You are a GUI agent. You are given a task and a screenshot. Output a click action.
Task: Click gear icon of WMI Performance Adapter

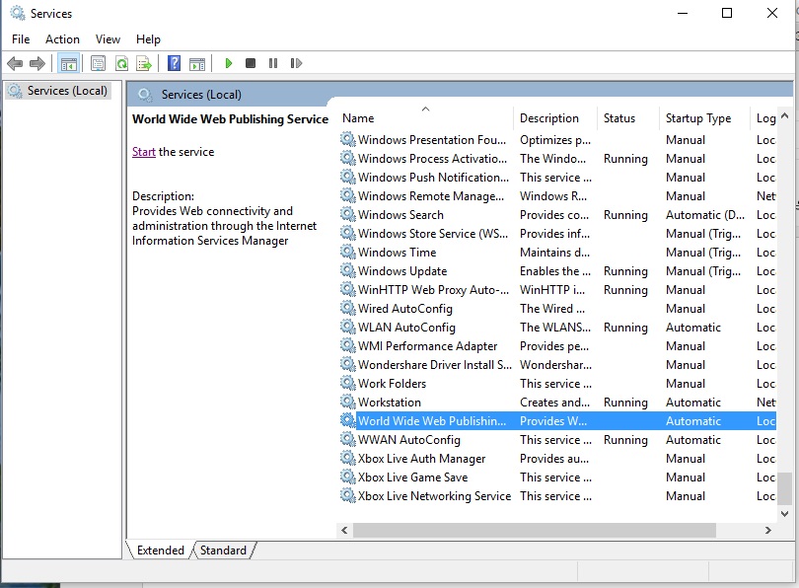point(347,345)
